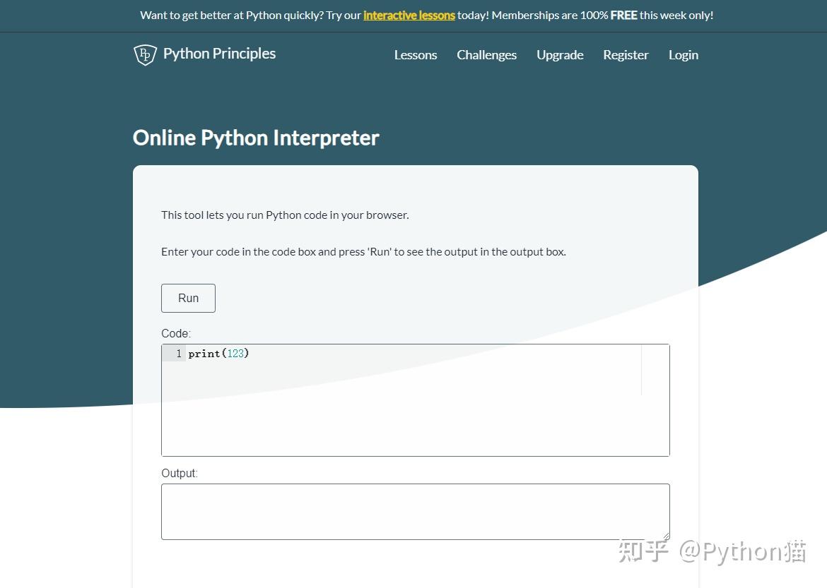
Task: Click the number 123 in the code
Action: click(x=236, y=353)
